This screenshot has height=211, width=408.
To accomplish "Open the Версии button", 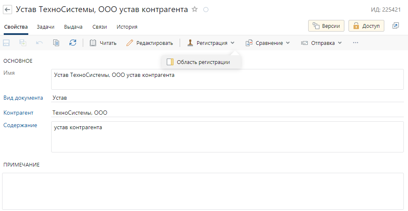I will point(326,26).
